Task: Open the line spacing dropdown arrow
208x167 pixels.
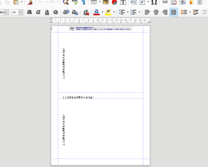Action: [190, 12]
